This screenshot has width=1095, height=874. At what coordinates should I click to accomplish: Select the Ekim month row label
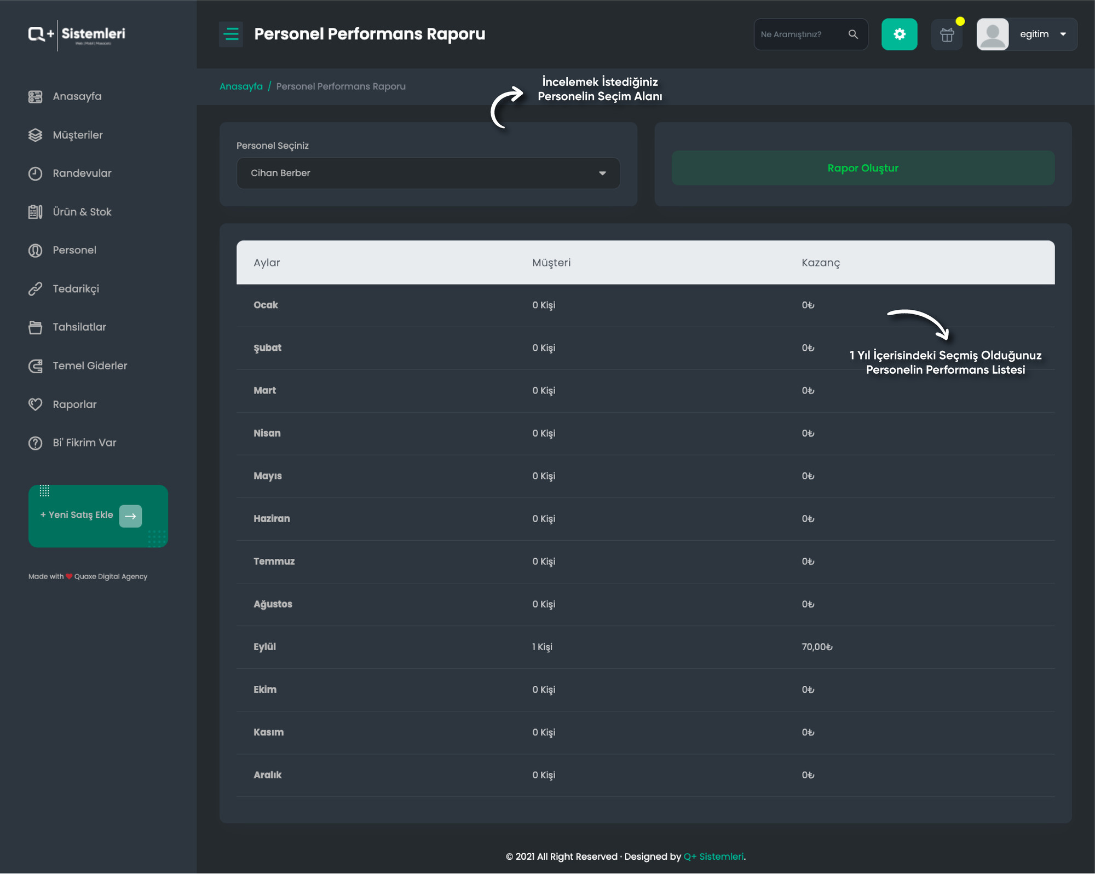point(265,690)
